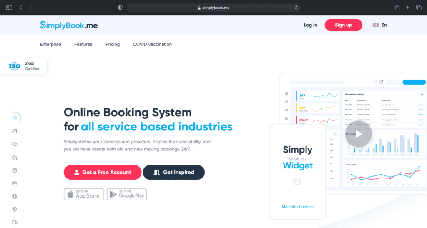Open the Enterprise menu item
427x228 pixels.
(50, 44)
